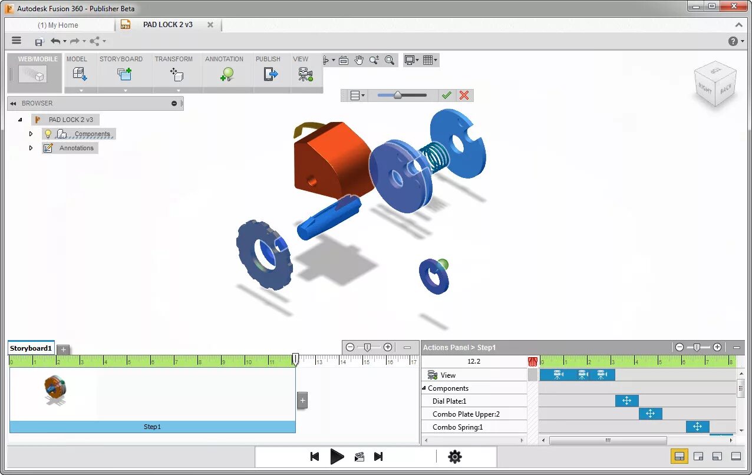
Task: Select the Combo Spring:1 move action
Action: point(698,427)
